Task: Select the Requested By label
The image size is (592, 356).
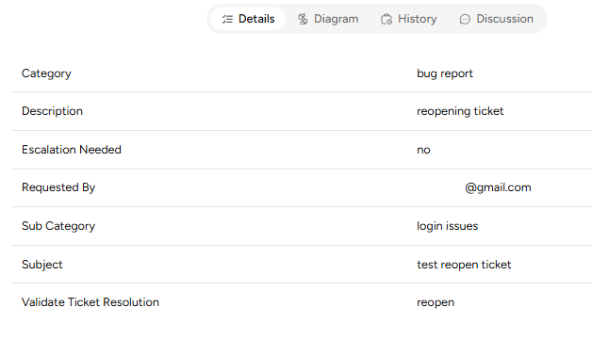Action: tap(58, 187)
